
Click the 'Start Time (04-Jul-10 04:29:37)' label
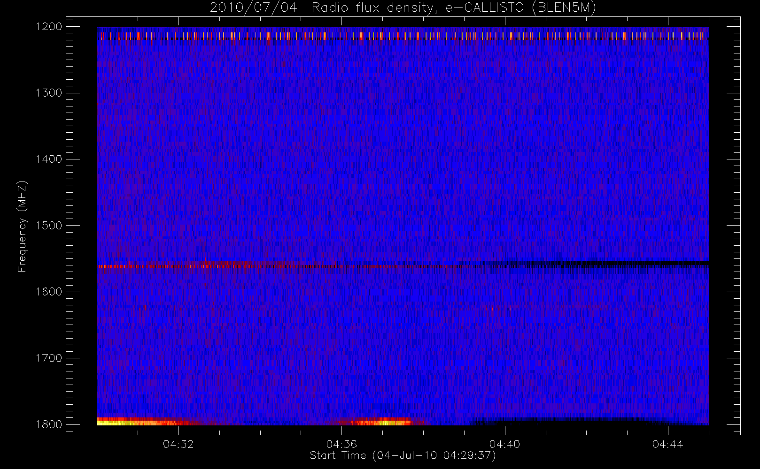point(403,455)
